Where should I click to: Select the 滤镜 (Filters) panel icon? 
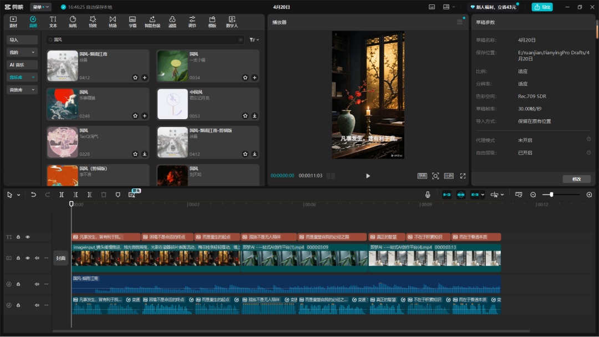tap(171, 22)
